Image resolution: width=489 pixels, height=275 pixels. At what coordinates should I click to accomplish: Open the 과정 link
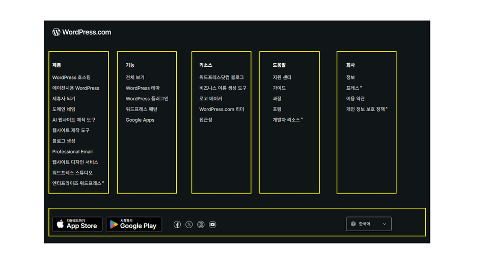pyautogui.click(x=277, y=98)
